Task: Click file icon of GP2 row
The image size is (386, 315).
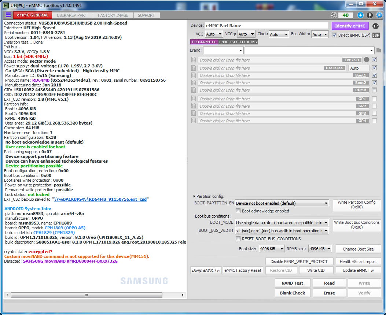Action: 194,106
